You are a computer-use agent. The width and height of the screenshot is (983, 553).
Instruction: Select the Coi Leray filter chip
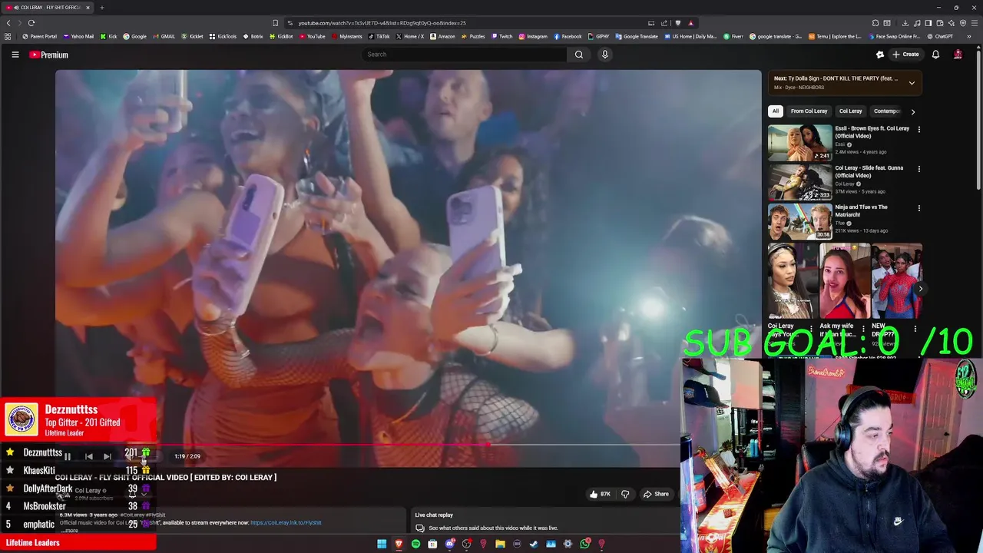point(850,111)
